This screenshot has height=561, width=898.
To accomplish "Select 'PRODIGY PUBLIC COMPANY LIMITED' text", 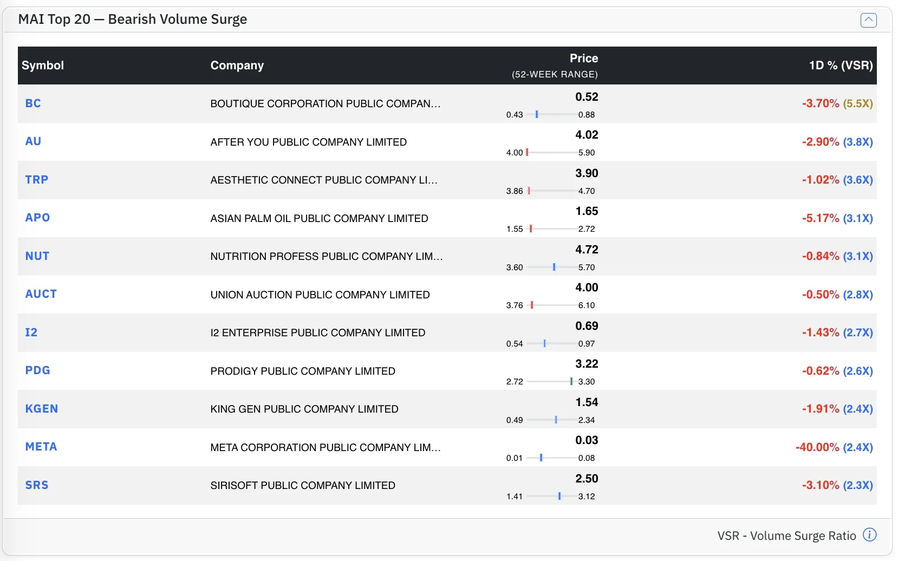I will 303,371.
